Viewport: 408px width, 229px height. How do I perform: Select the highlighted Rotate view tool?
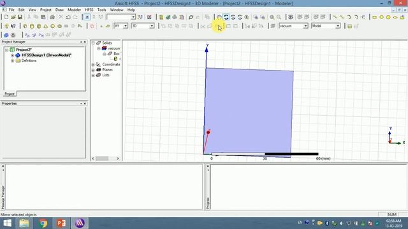point(226,17)
